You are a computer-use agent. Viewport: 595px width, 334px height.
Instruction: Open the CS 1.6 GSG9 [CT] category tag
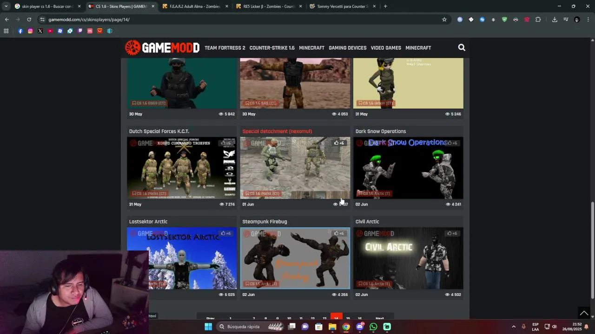point(149,103)
